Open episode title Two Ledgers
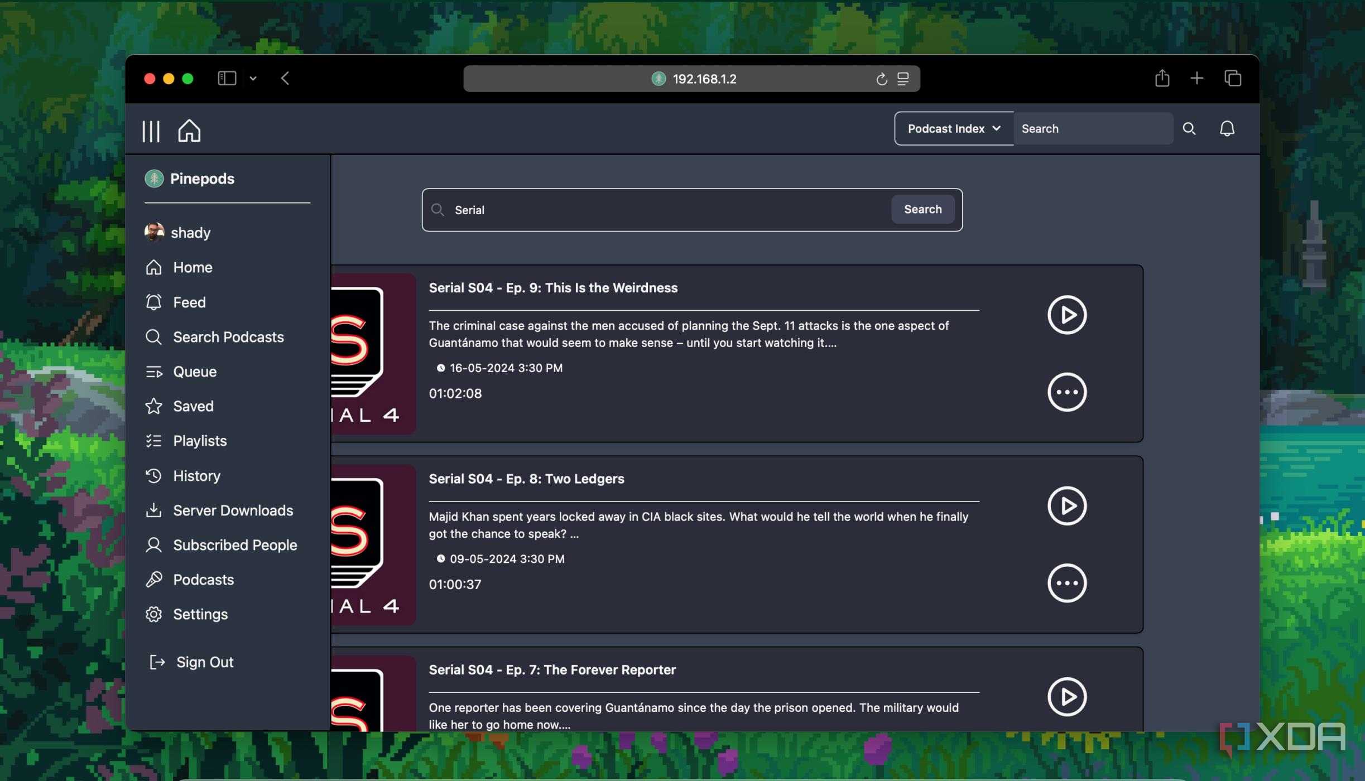This screenshot has height=781, width=1365. tap(526, 479)
